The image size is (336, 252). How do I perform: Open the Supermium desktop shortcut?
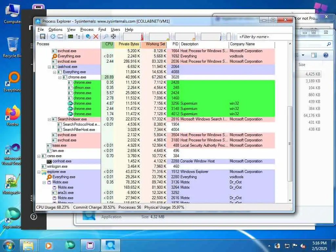pyautogui.click(x=12, y=218)
